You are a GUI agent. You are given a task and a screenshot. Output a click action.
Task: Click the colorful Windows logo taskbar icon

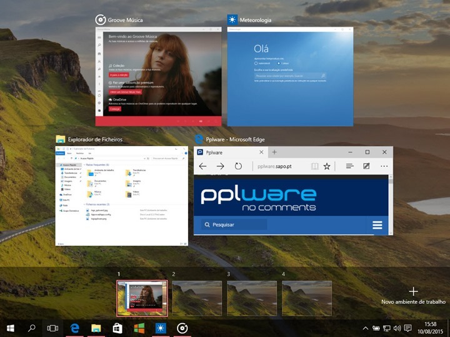[x=139, y=328]
